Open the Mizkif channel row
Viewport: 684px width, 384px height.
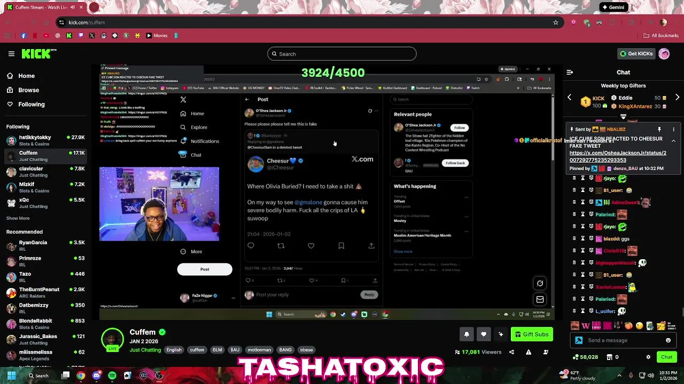tap(45, 187)
